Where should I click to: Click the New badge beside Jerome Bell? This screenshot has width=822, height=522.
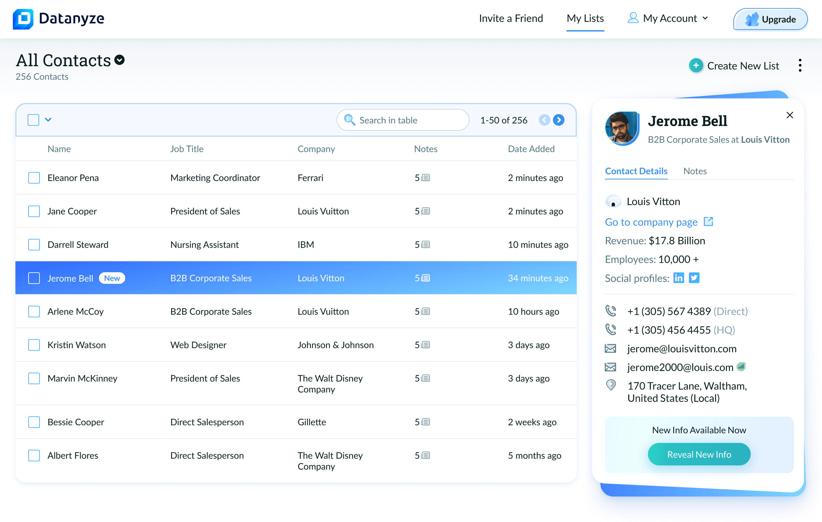(112, 278)
